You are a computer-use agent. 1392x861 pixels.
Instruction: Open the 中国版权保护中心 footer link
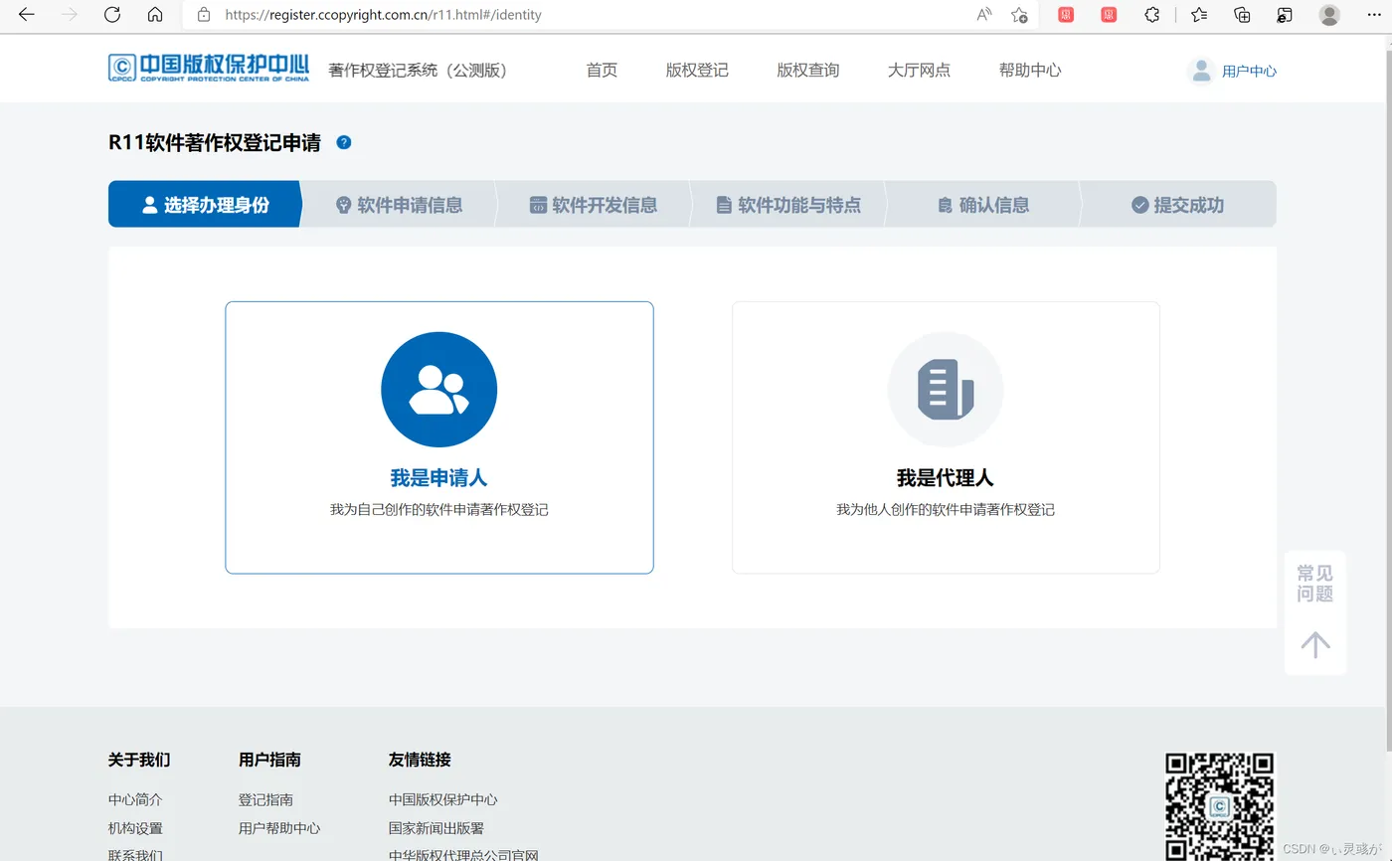click(443, 799)
